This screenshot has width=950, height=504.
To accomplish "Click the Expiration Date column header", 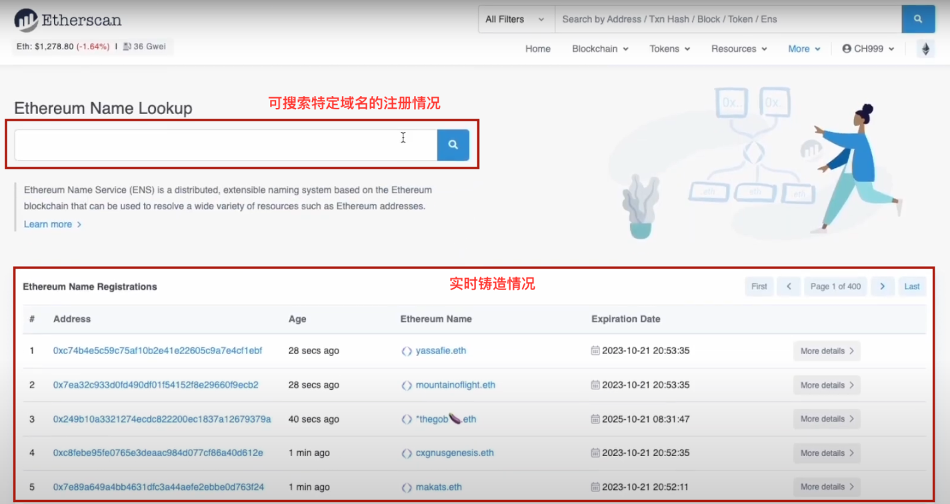I will click(625, 319).
